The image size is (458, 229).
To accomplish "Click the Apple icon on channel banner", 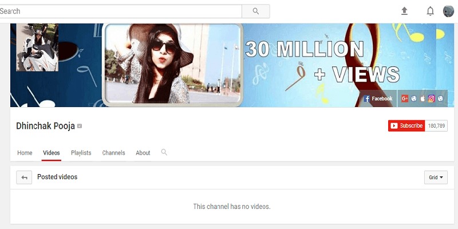I will pyautogui.click(x=423, y=98).
